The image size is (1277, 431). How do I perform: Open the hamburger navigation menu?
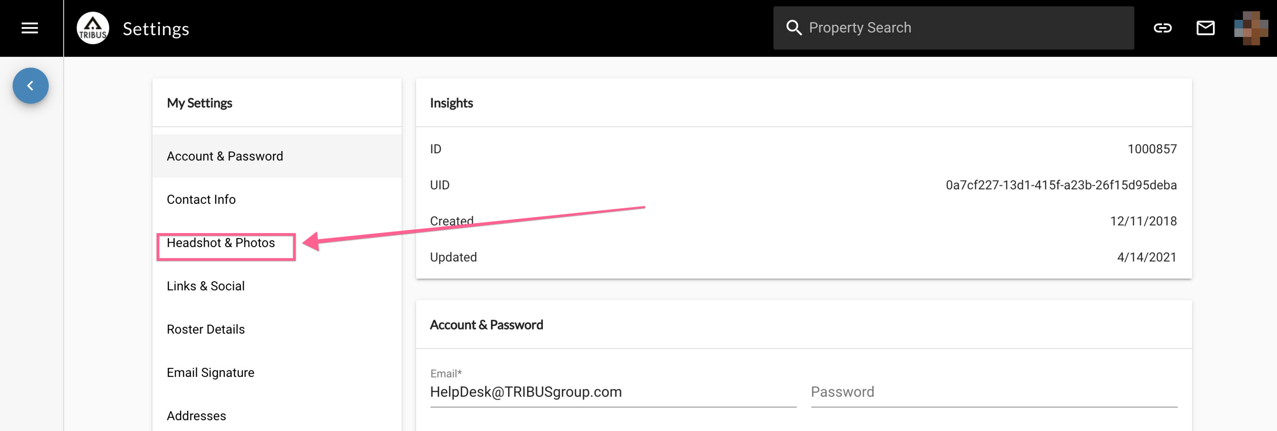click(30, 28)
